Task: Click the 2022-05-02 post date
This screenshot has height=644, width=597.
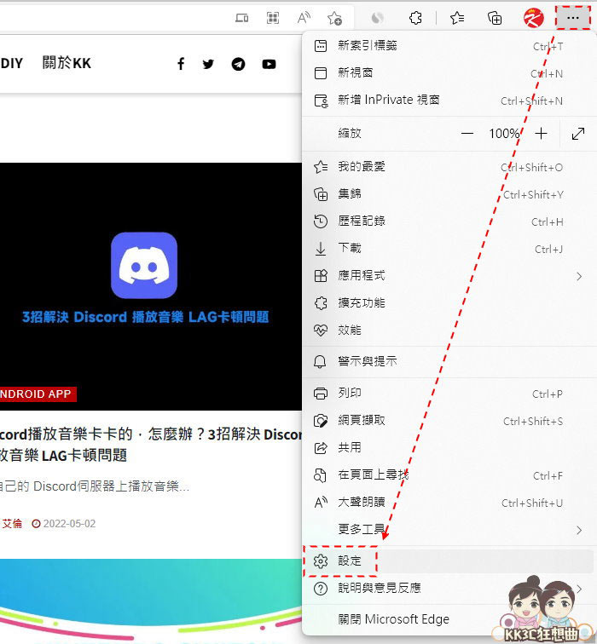Action: [69, 524]
